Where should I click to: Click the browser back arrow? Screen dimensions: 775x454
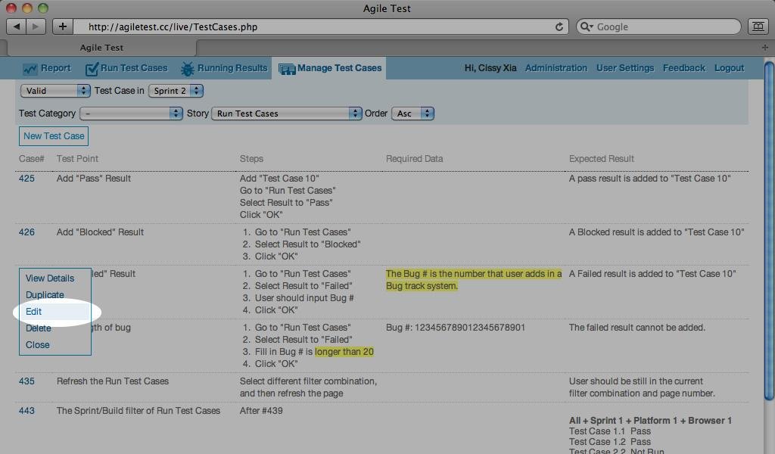(x=17, y=26)
